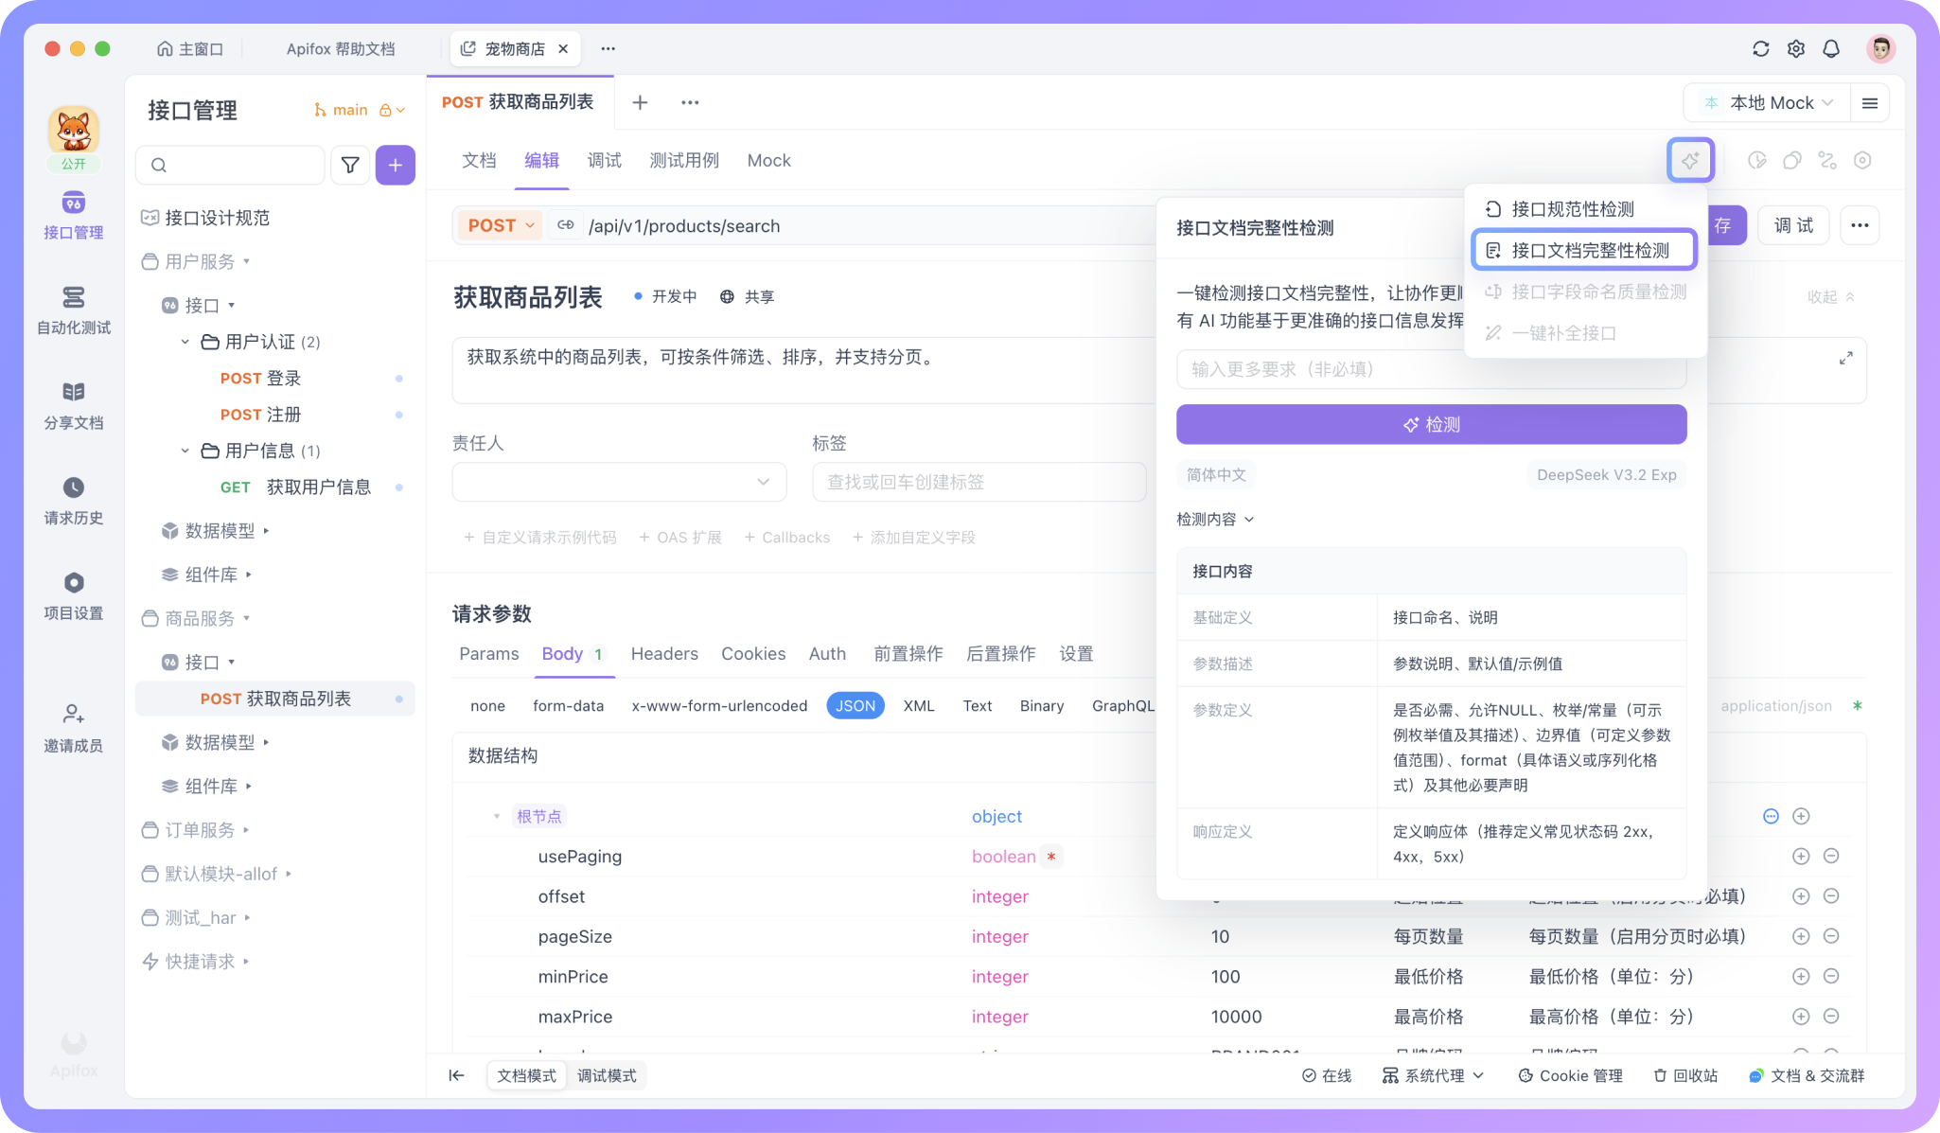Viewport: 1940px width, 1133px height.
Task: Click the 邀请成员 sidebar icon
Action: [x=73, y=727]
